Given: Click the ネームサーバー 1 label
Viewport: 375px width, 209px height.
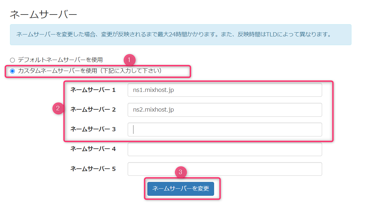Looking at the screenshot, I should coord(93,90).
